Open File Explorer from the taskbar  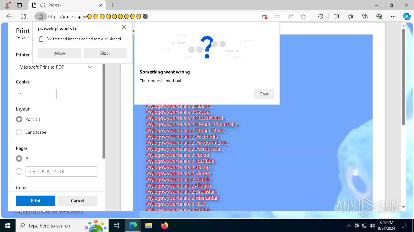[148, 226]
